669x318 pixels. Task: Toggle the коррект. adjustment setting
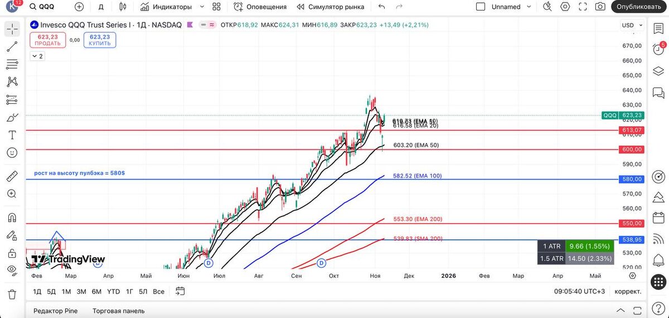click(x=628, y=291)
